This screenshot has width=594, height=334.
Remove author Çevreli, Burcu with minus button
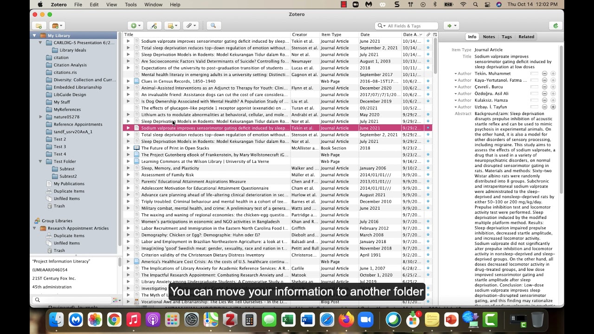pos(545,87)
